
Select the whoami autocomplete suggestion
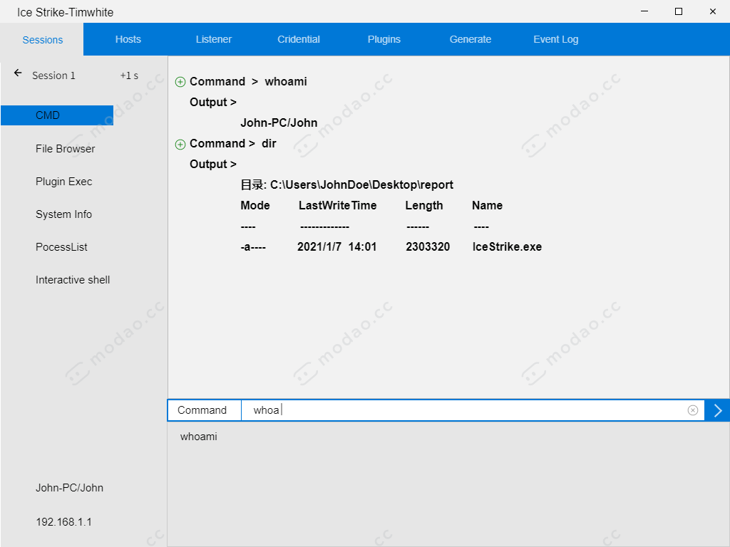coord(197,437)
